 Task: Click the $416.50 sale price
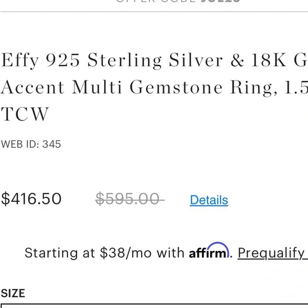(31, 199)
